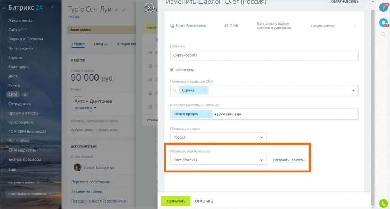
Task: Click into the Название text field
Action: 264,55
